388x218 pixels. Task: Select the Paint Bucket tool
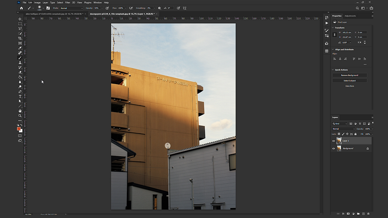pyautogui.click(x=20, y=77)
